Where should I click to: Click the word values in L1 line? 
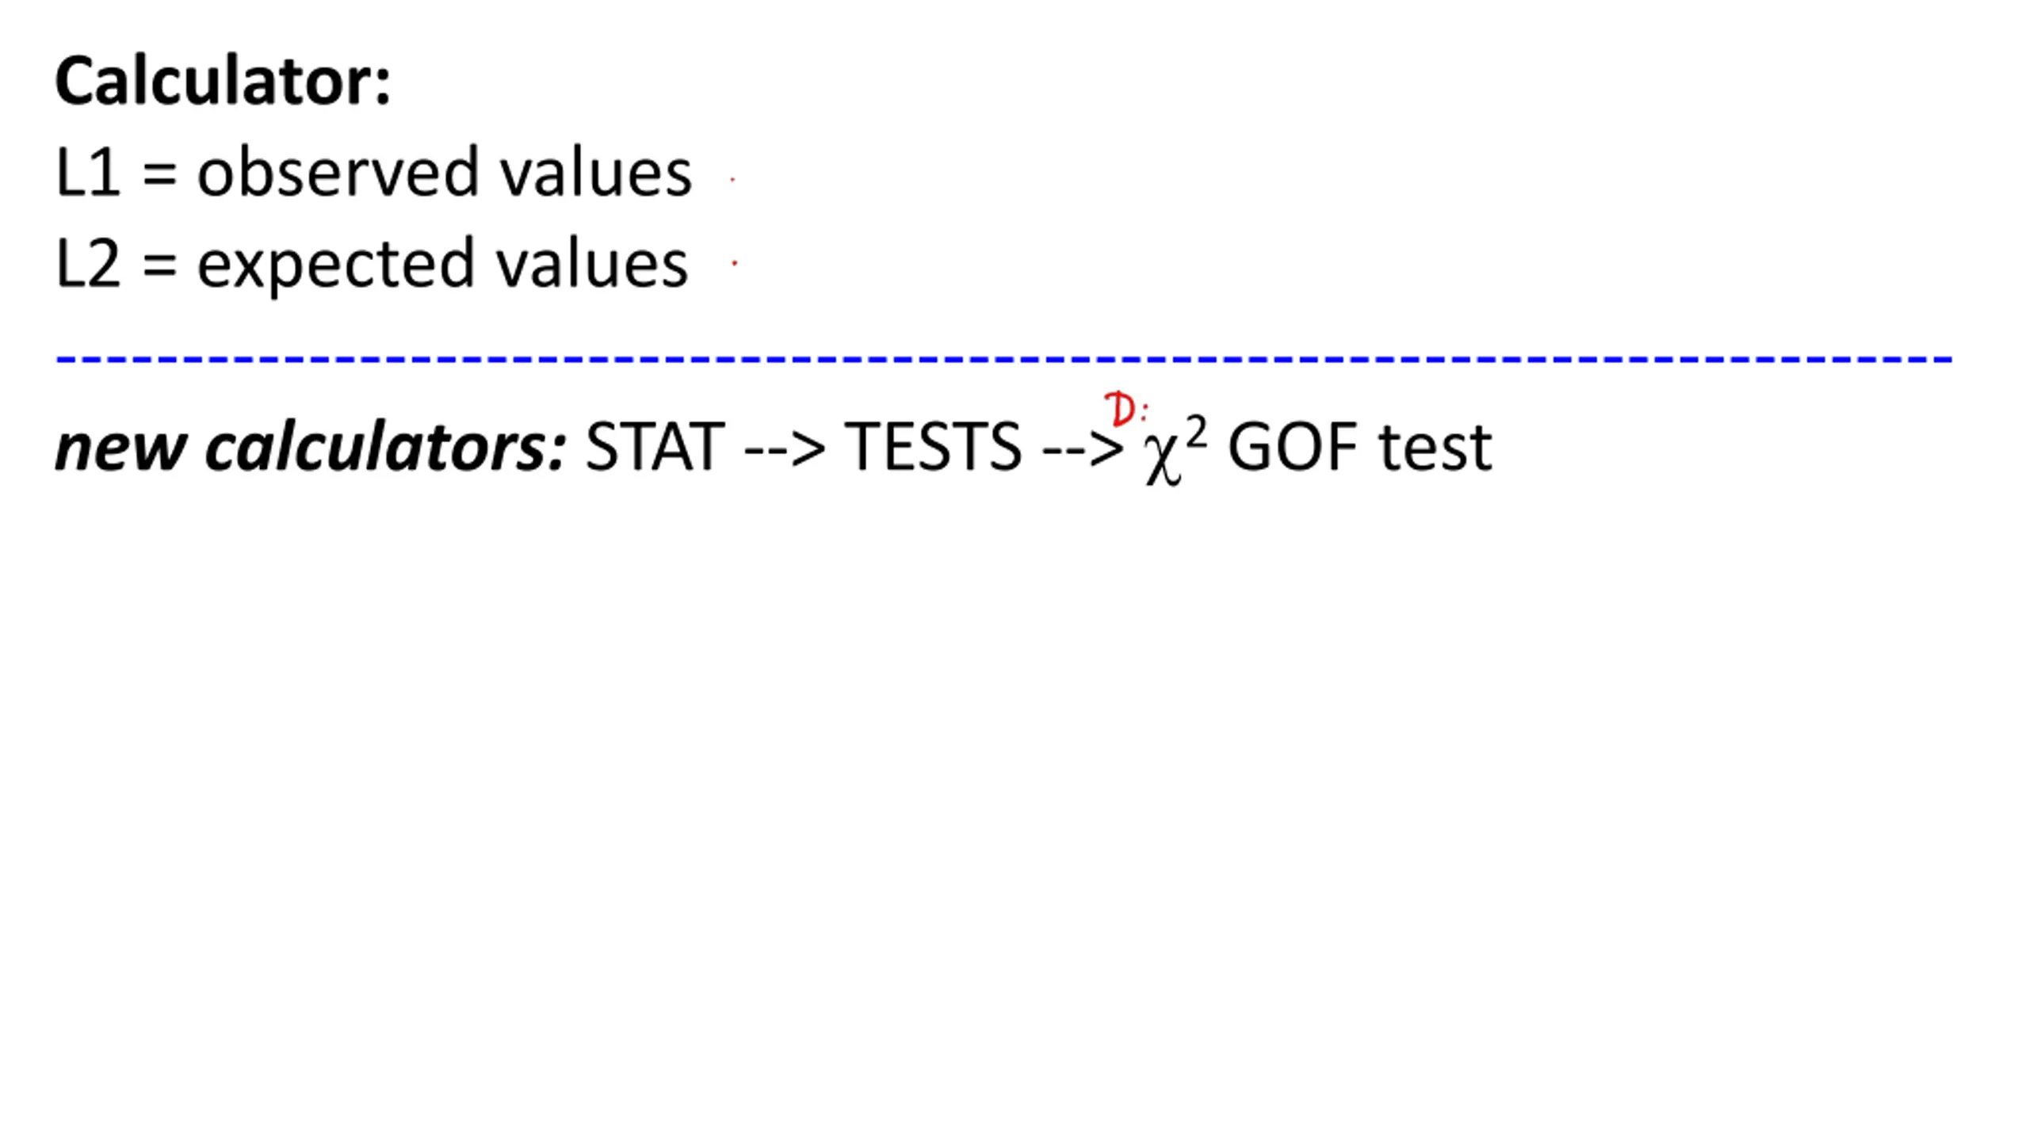tap(595, 171)
